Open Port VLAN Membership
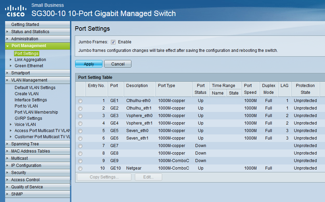This screenshot has width=325, height=202. [36, 112]
